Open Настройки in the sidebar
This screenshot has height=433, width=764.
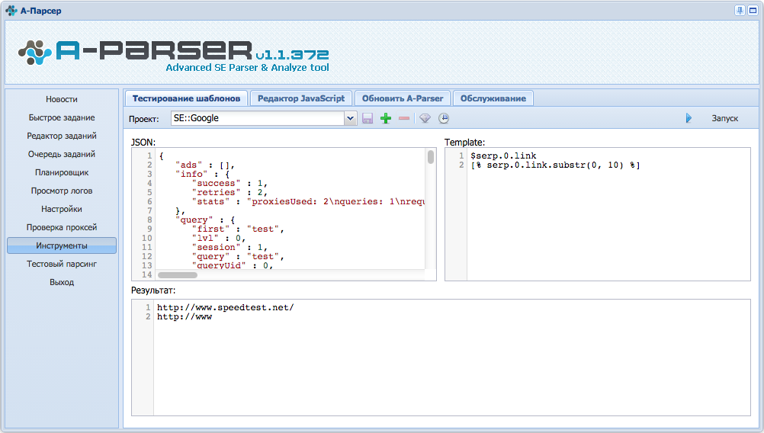62,209
